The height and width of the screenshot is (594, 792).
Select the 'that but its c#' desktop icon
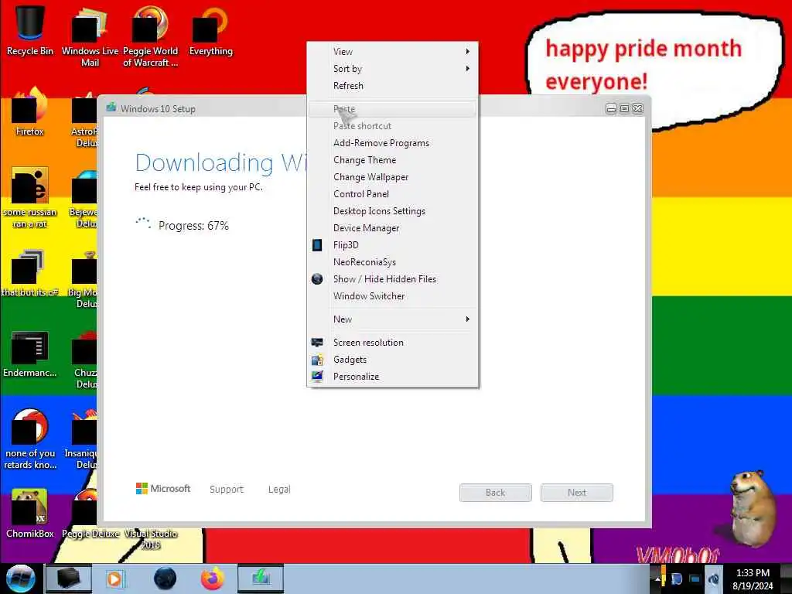30,273
